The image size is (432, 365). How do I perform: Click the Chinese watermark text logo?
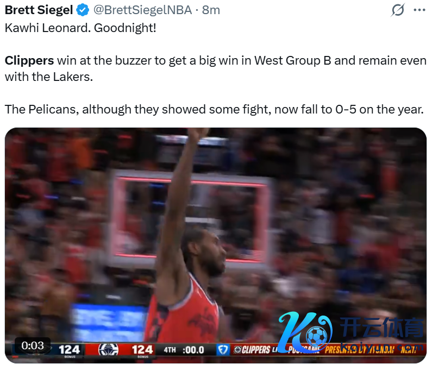[x=382, y=328]
